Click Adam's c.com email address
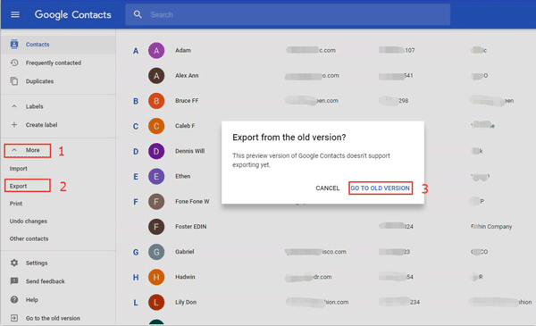Viewport: 536px width, 326px height. tap(311, 51)
